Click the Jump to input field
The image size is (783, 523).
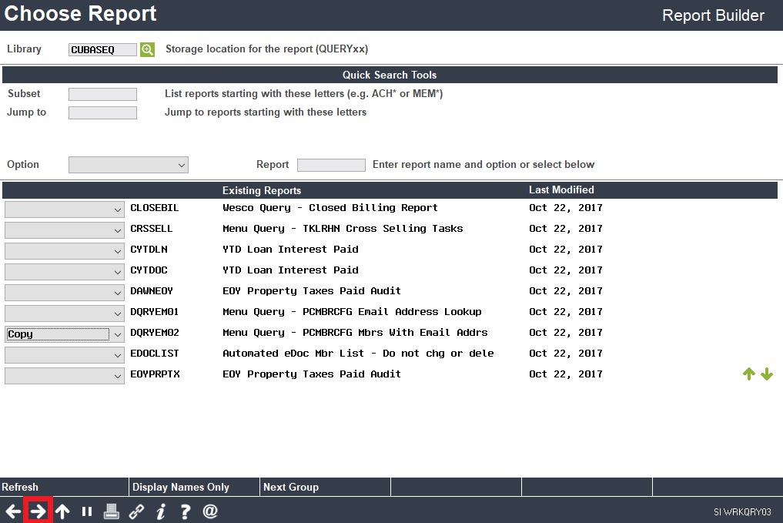click(x=102, y=112)
